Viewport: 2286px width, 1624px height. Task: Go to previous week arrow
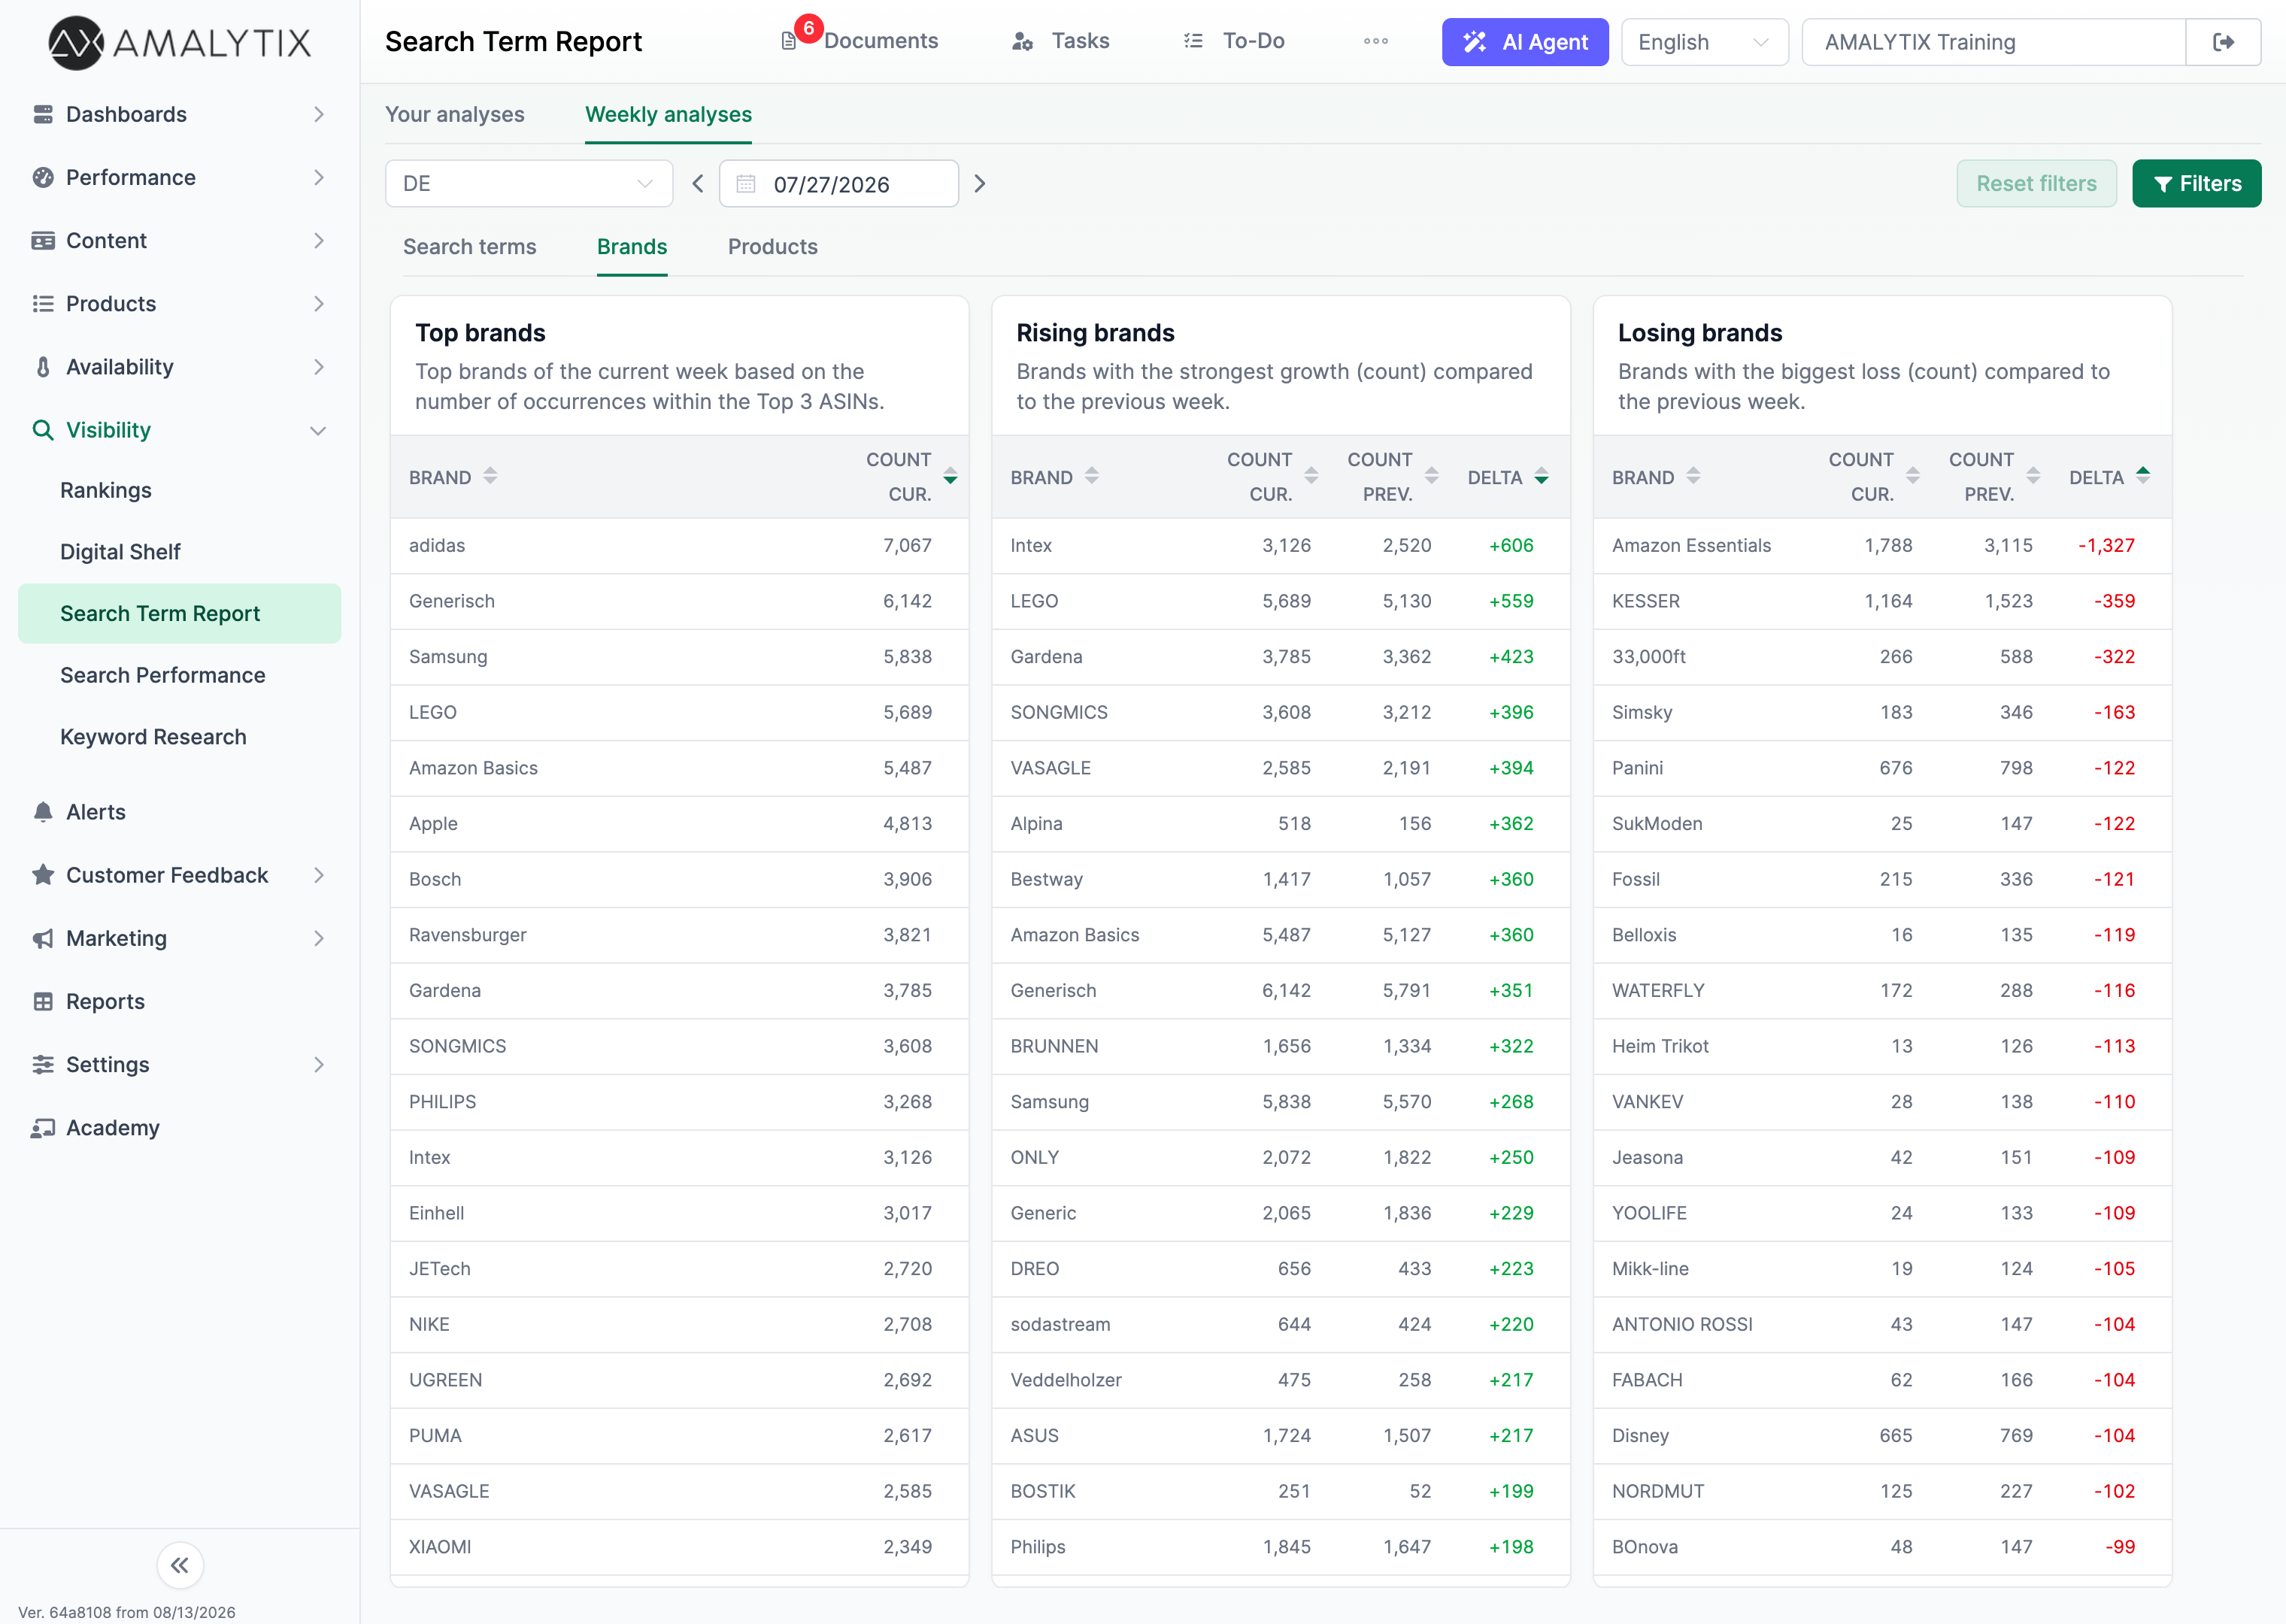pyautogui.click(x=698, y=183)
